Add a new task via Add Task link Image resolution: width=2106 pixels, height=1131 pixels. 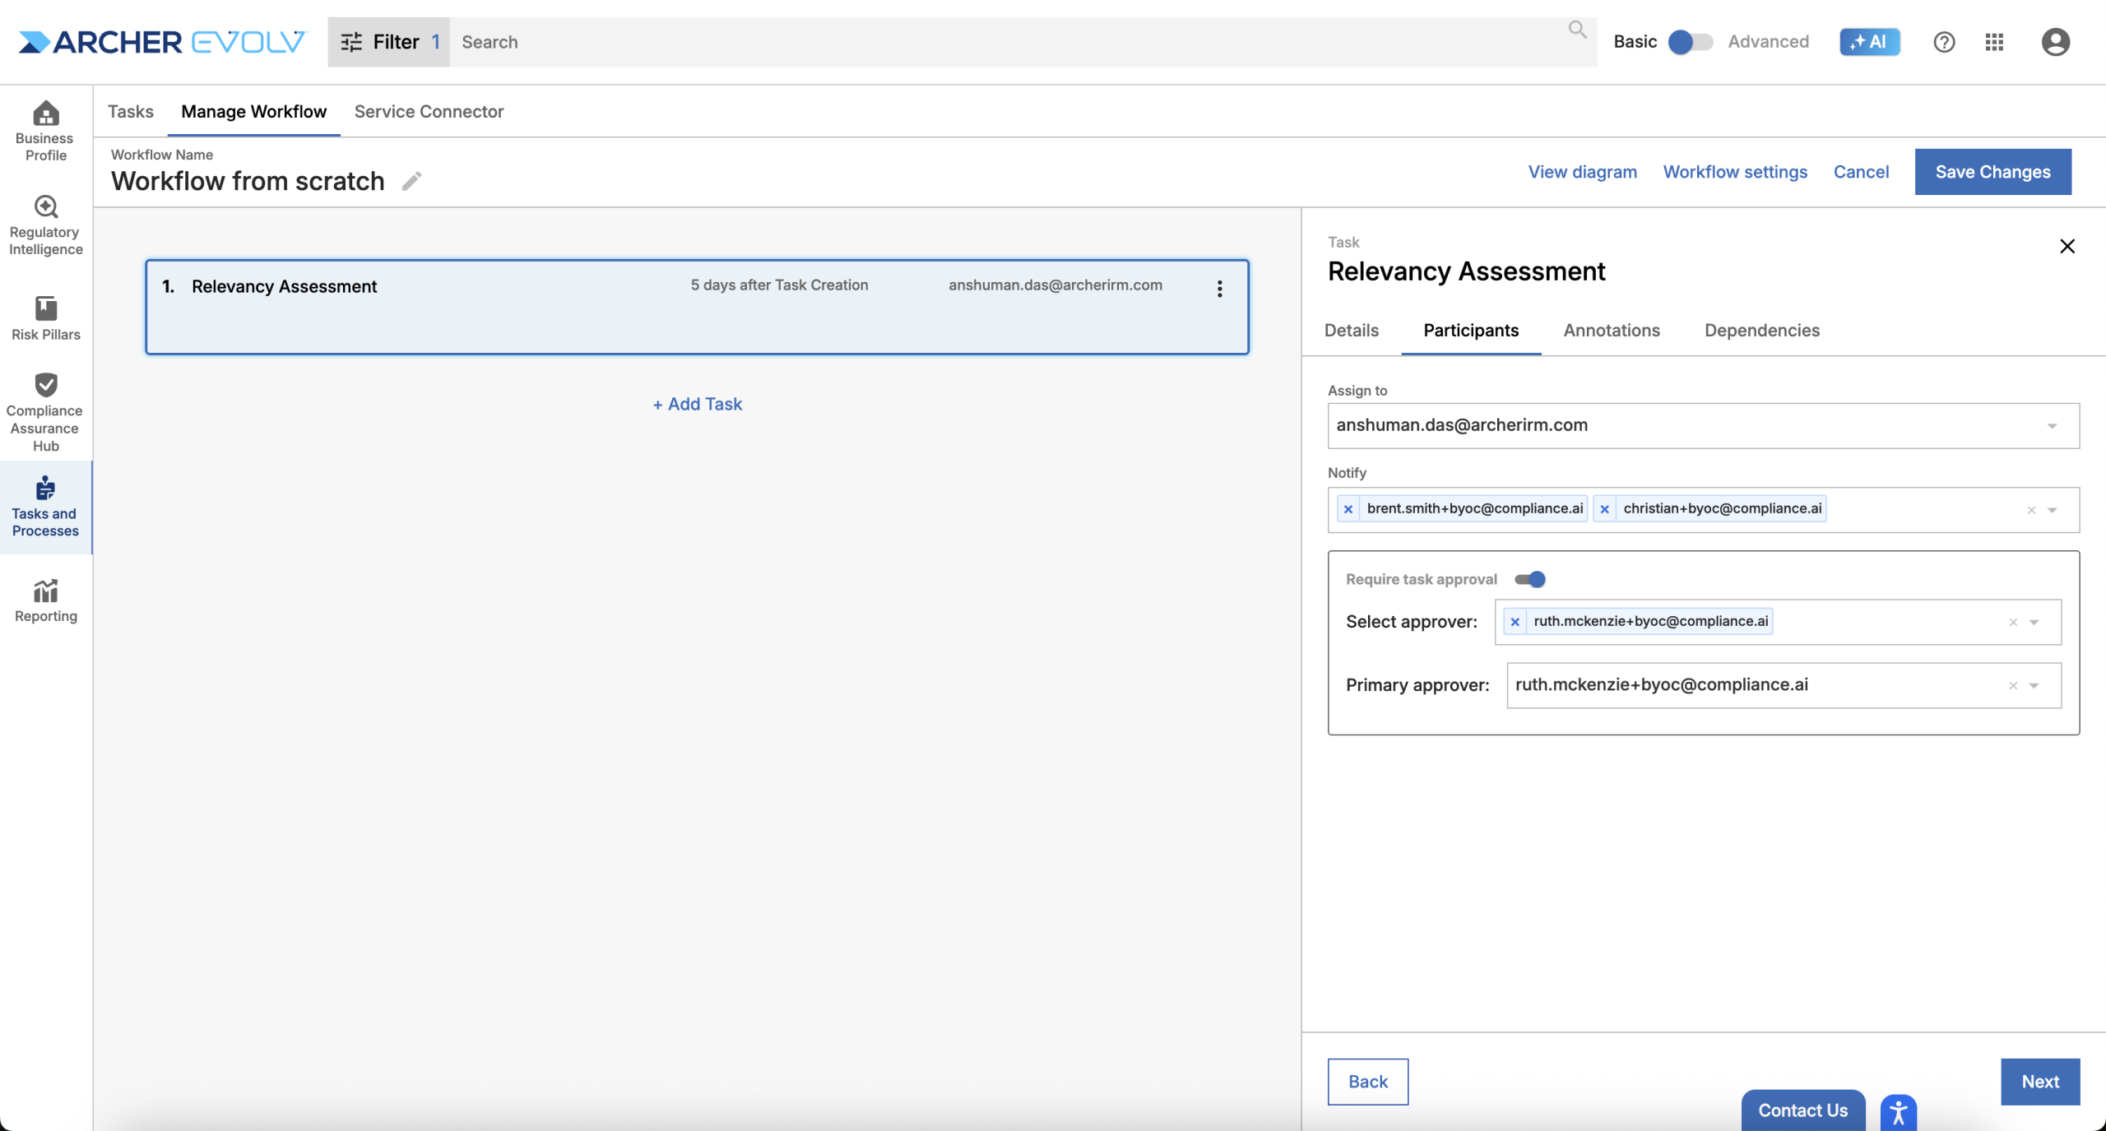pos(698,404)
